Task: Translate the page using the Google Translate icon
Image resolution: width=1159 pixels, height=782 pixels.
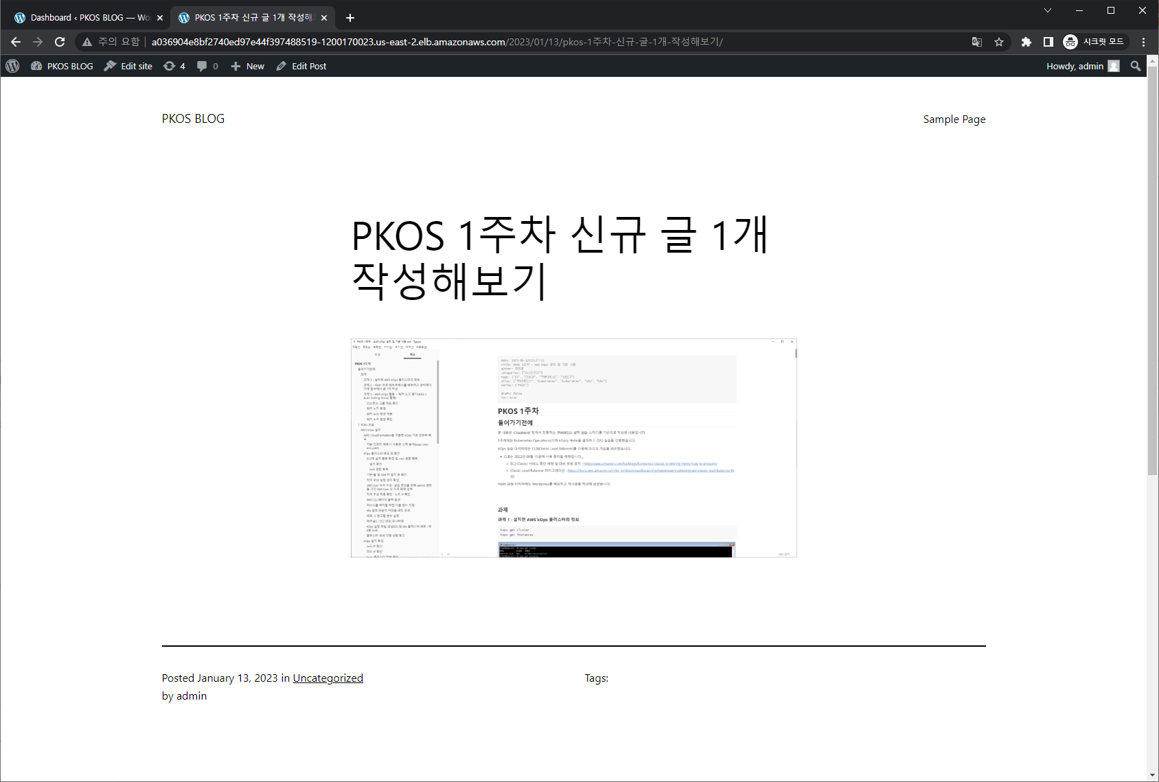Action: click(x=976, y=42)
